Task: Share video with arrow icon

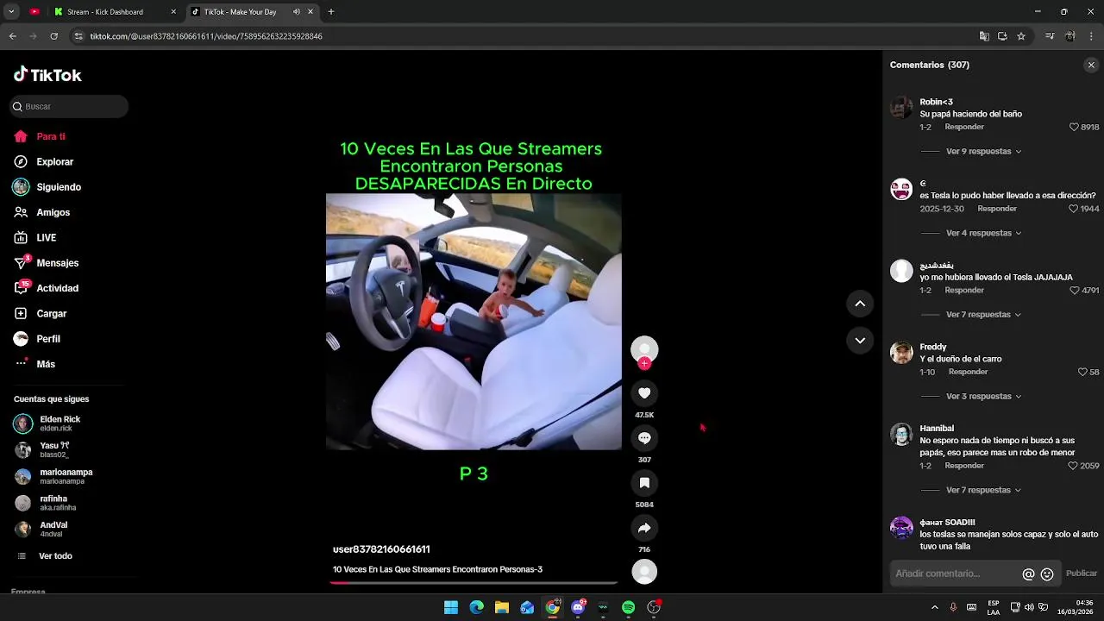Action: pos(644,528)
